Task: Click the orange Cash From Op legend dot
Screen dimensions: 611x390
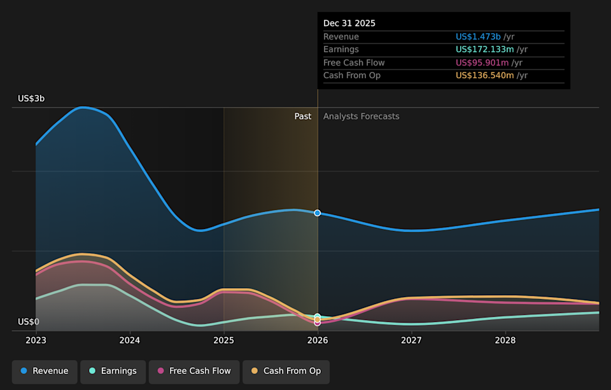Action: (x=255, y=371)
